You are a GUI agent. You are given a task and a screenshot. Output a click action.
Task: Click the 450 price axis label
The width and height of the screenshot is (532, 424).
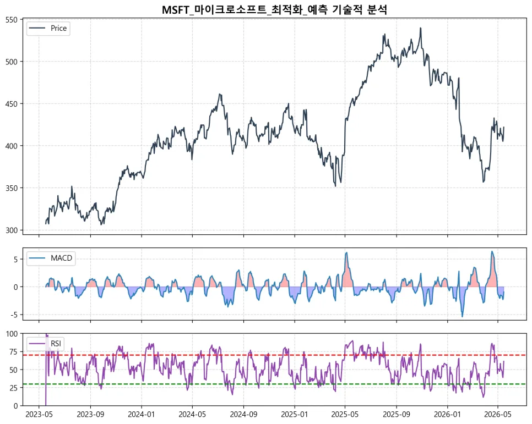12,104
